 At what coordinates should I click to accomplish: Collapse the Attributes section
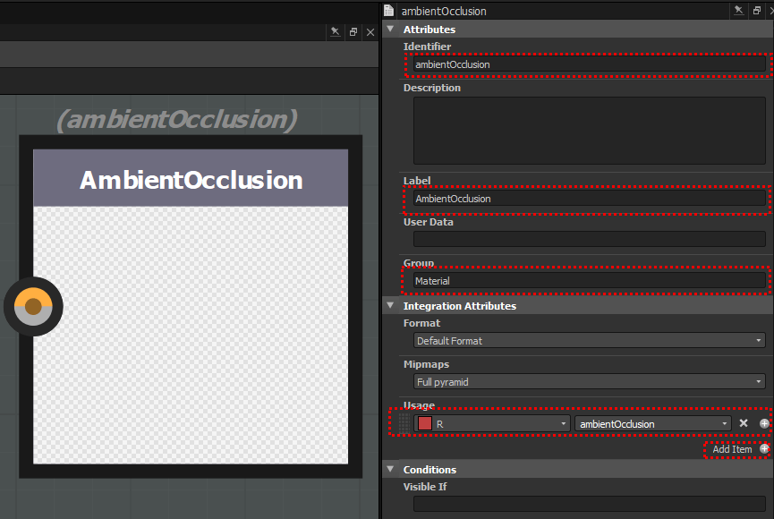pos(389,29)
